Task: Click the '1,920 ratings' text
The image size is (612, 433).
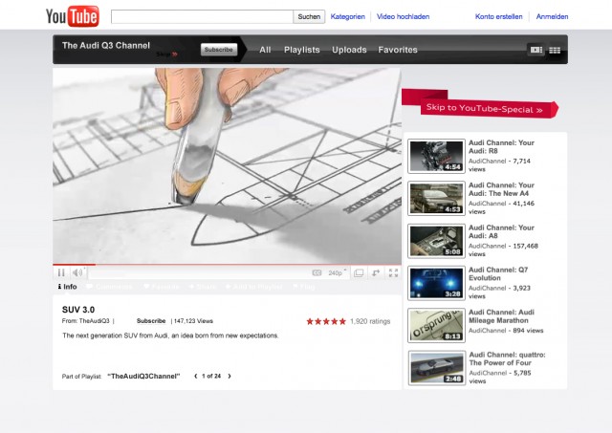Action: pos(370,321)
